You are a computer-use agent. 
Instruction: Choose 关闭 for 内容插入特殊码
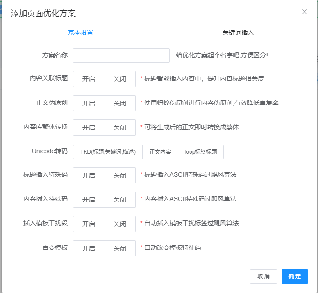click(x=120, y=200)
